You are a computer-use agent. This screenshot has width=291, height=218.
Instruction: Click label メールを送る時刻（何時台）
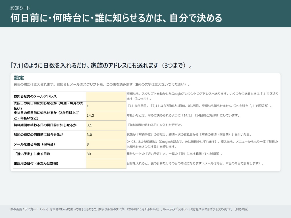[34, 144]
